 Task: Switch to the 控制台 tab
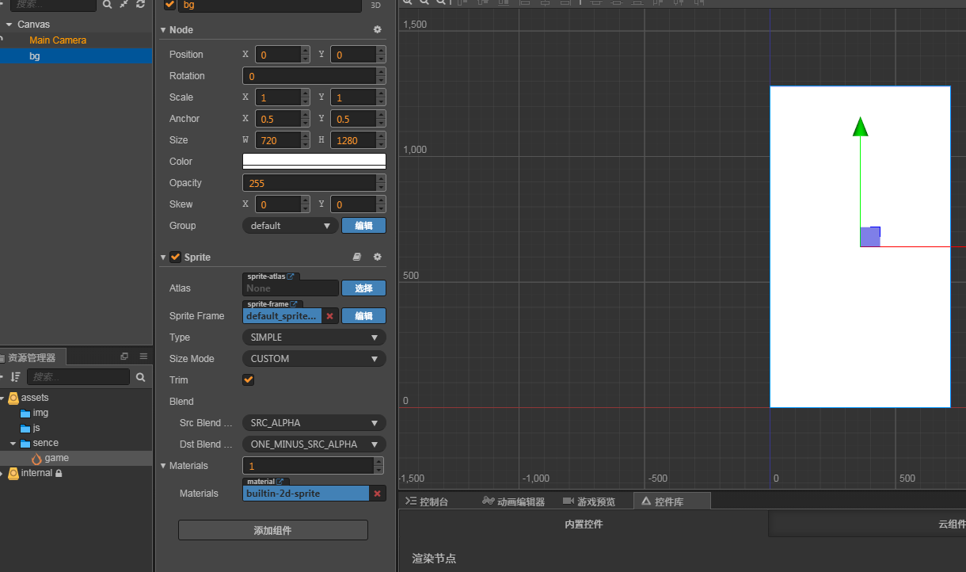tap(427, 501)
